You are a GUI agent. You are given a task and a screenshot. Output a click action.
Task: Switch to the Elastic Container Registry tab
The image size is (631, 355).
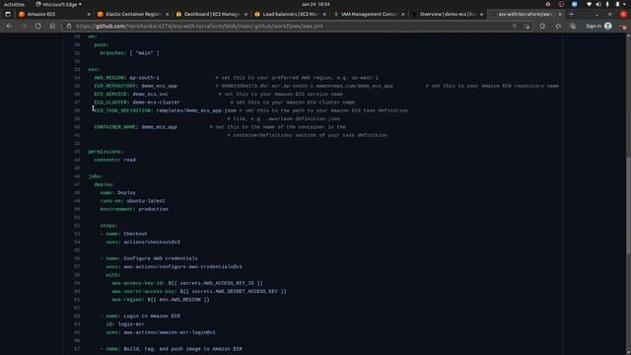click(x=133, y=14)
